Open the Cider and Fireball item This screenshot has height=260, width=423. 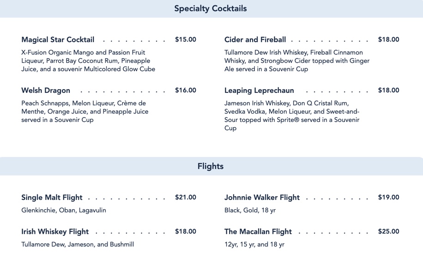click(255, 40)
